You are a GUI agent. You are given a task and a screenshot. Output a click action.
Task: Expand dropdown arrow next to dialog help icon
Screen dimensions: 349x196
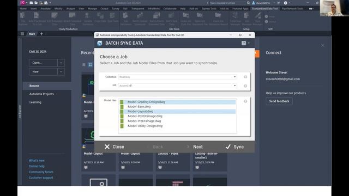[249, 43]
